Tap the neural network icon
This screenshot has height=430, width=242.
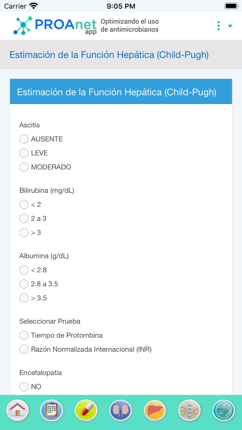coord(189,410)
